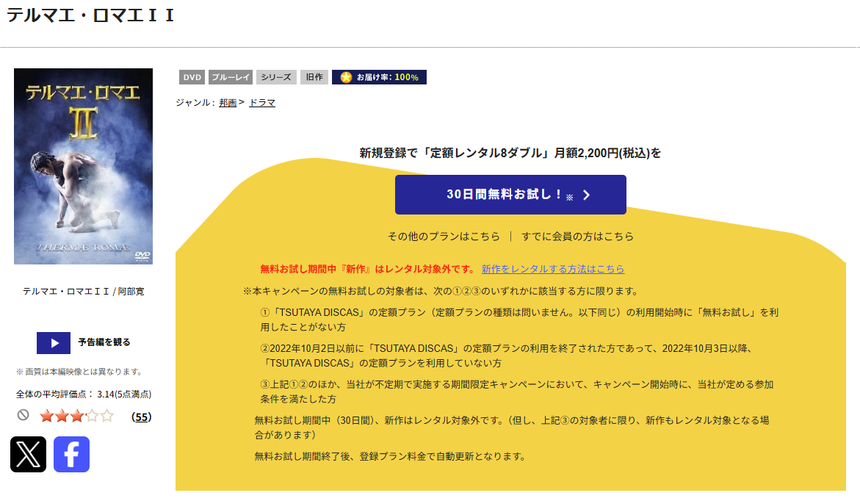Click 新規登録で「定額レンタル8ダブル」 headline
The width and height of the screenshot is (860, 501).
(510, 153)
